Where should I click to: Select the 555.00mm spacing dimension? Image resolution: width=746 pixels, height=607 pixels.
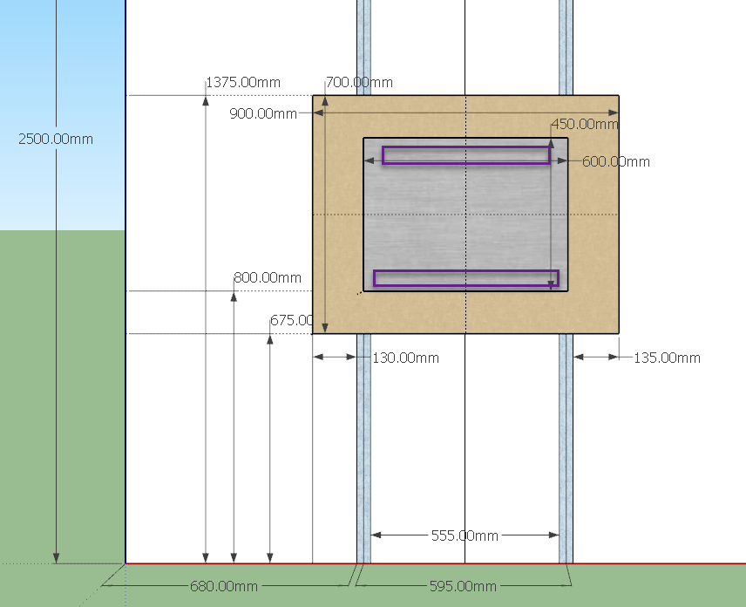tap(464, 535)
